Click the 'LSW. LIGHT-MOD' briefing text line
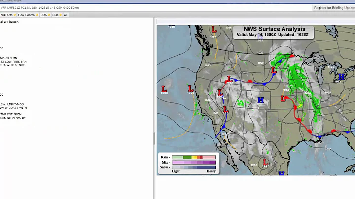355x199 pixels. click(x=12, y=104)
